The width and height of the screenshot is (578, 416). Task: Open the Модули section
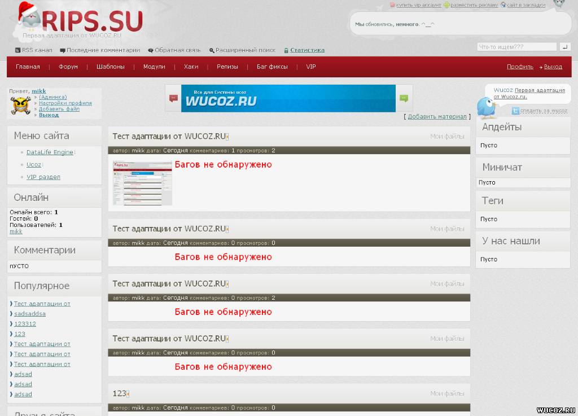point(154,67)
